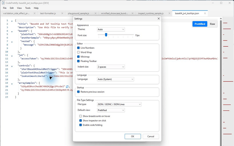234x146 pixels.
Task: Select the Prettified view button
Action: point(200,24)
